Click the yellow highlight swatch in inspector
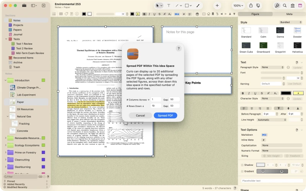The width and height of the screenshot is (306, 191). [298, 93]
